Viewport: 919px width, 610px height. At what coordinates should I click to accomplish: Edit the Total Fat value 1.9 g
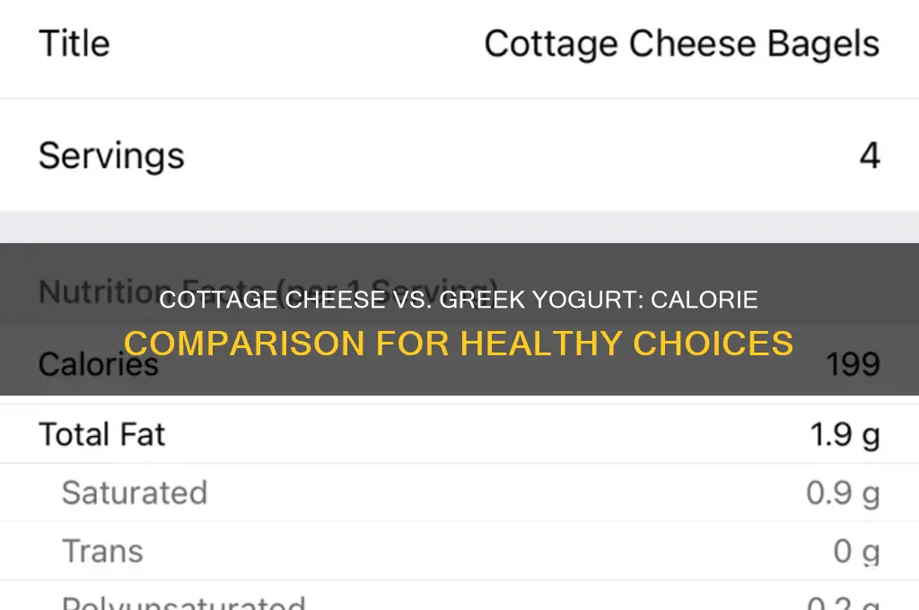coord(845,433)
